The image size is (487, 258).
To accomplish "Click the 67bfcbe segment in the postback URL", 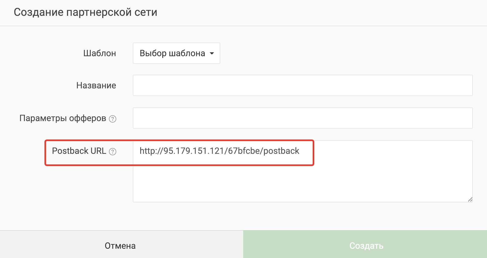I will 244,151.
